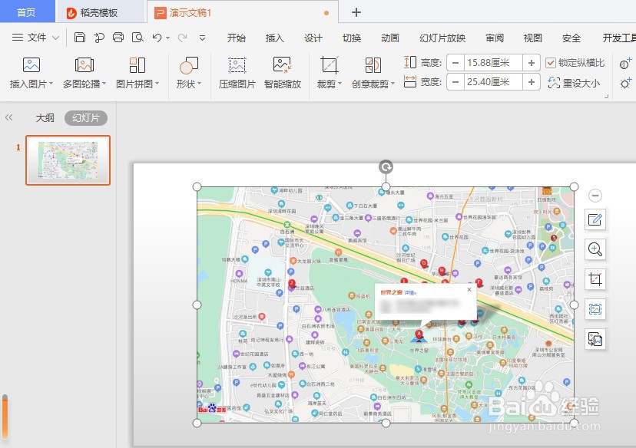Open the 插入 ribbon tab
This screenshot has height=448, width=636.
pos(274,38)
